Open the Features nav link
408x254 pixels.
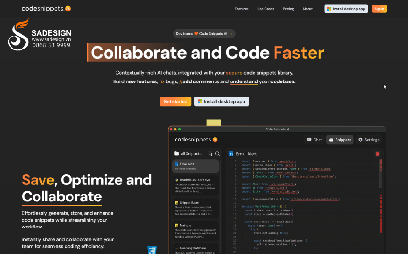coord(241,9)
